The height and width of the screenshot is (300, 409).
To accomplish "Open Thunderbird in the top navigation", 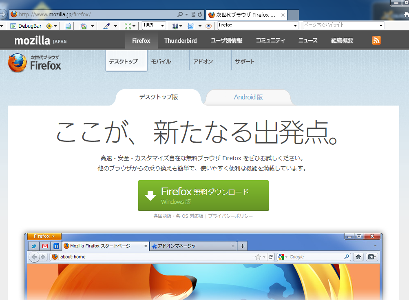I will 180,40.
